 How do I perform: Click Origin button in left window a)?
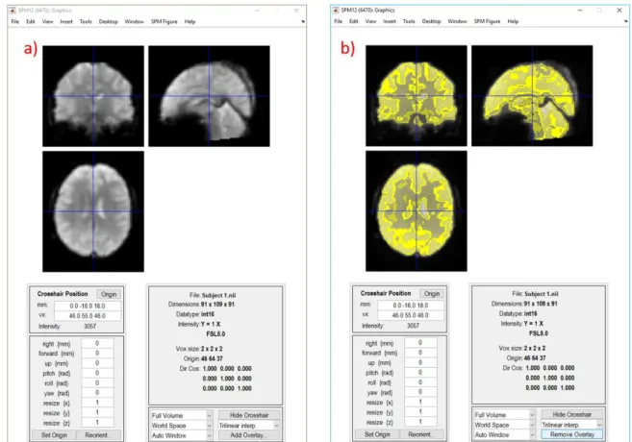coord(109,294)
